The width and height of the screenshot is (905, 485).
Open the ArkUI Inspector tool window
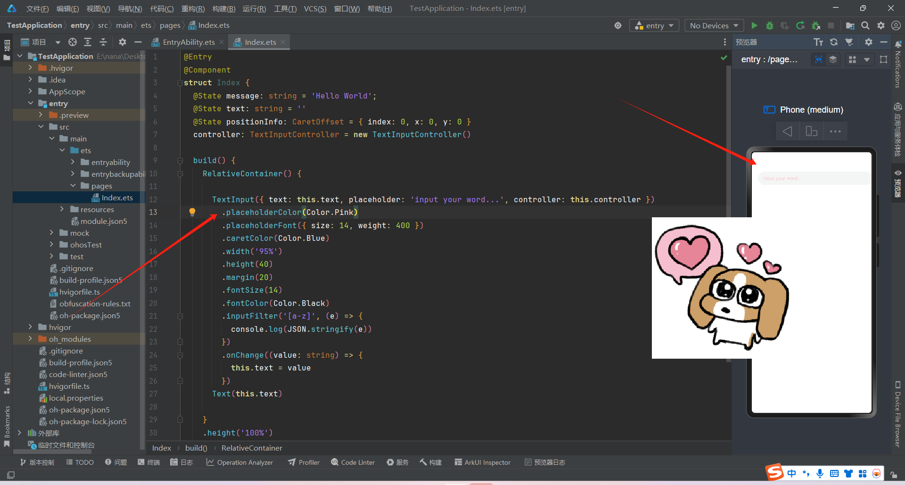(483, 462)
